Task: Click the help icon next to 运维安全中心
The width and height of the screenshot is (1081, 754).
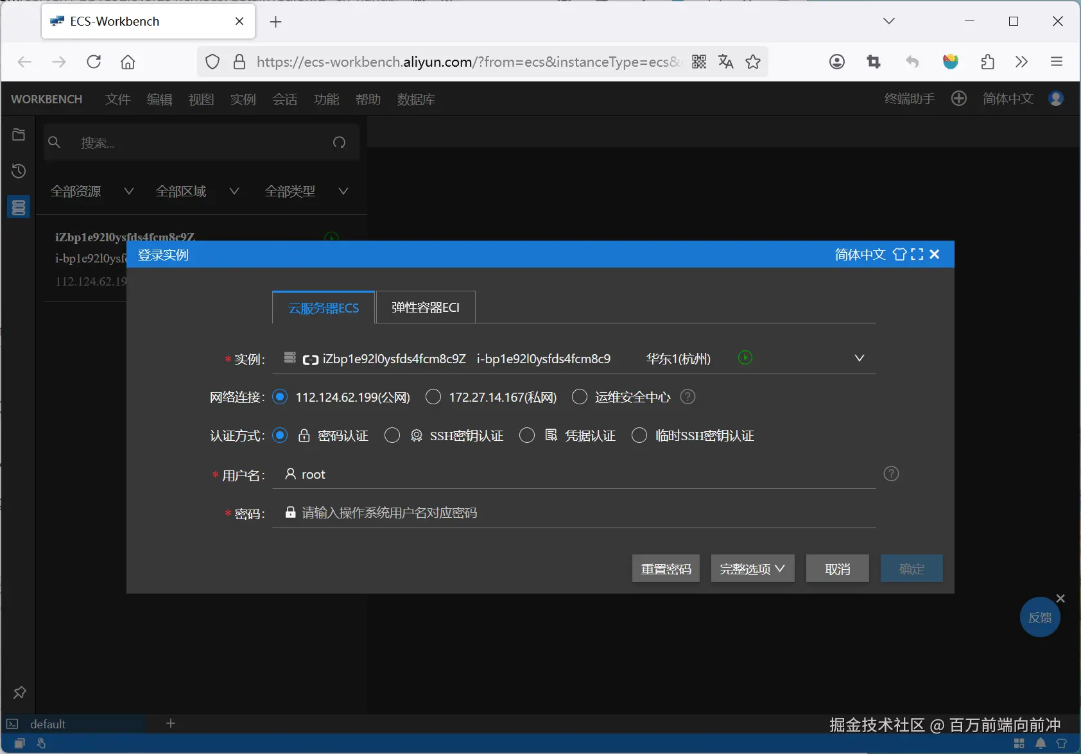Action: pos(688,397)
